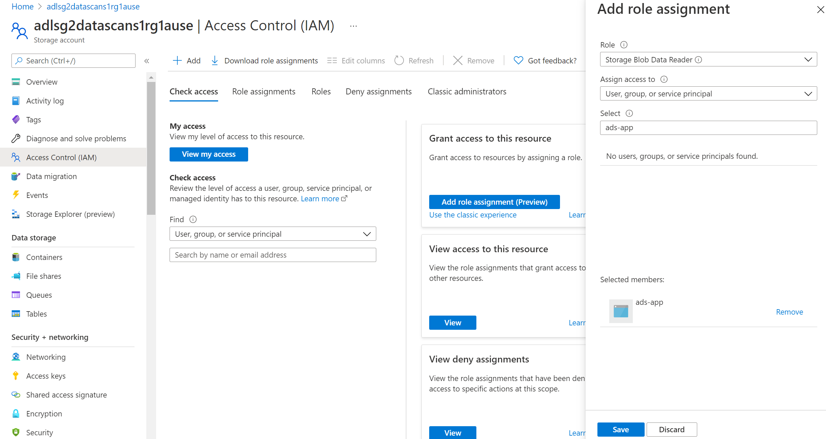
Task: Click the ads-app search input field
Action: point(707,128)
